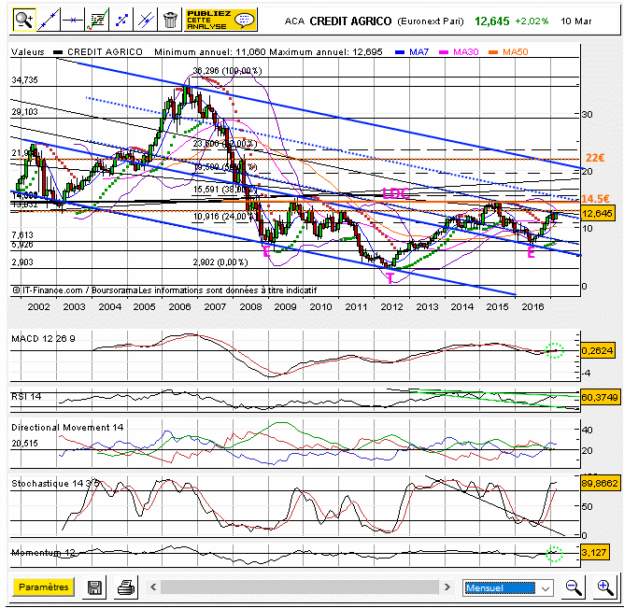Select the parallel channel line tool
The width and height of the screenshot is (624, 608).
pos(146,20)
